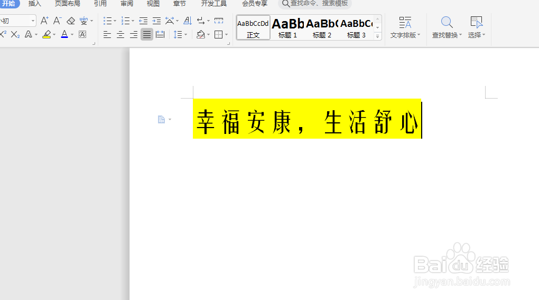Image resolution: width=539 pixels, height=300 pixels.
Task: Expand line spacing dropdown arrow
Action: [185, 35]
